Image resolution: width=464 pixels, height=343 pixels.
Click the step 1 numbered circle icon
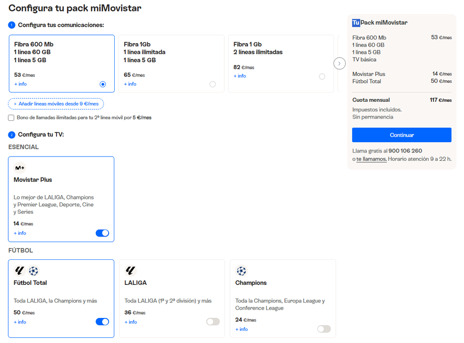[12, 25]
